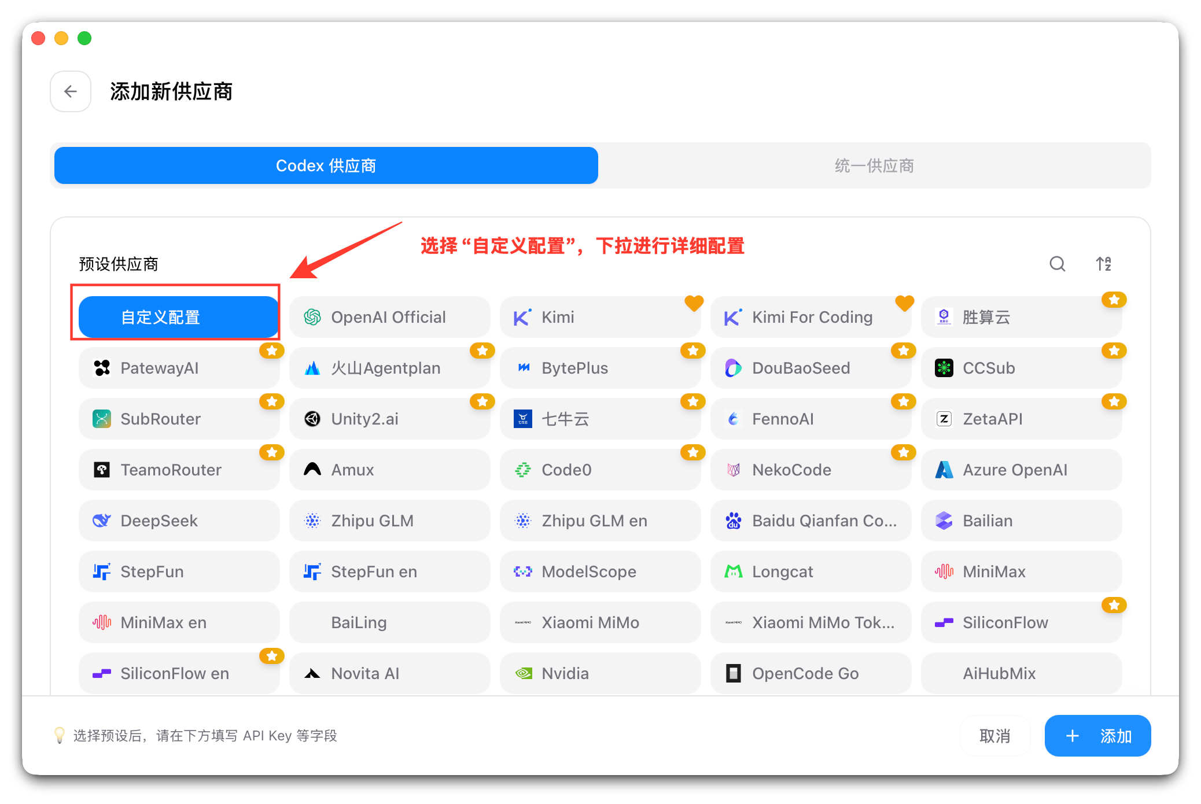
Task: Select the DeepSeek provider
Action: (x=179, y=521)
